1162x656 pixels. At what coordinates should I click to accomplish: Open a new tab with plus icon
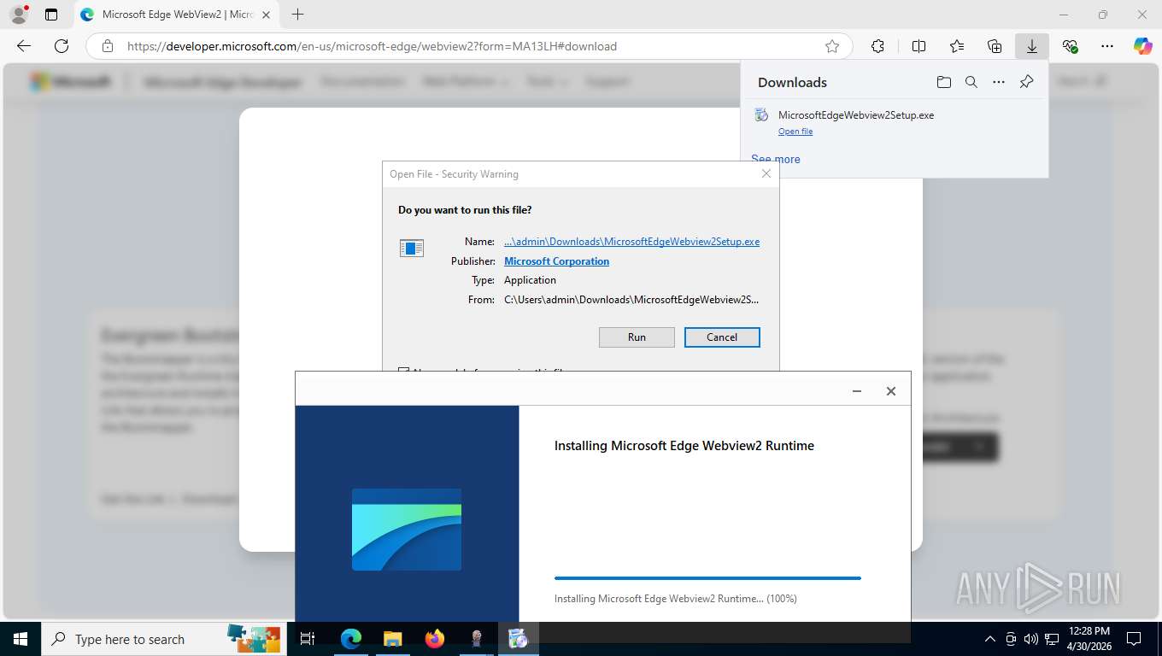tap(297, 15)
